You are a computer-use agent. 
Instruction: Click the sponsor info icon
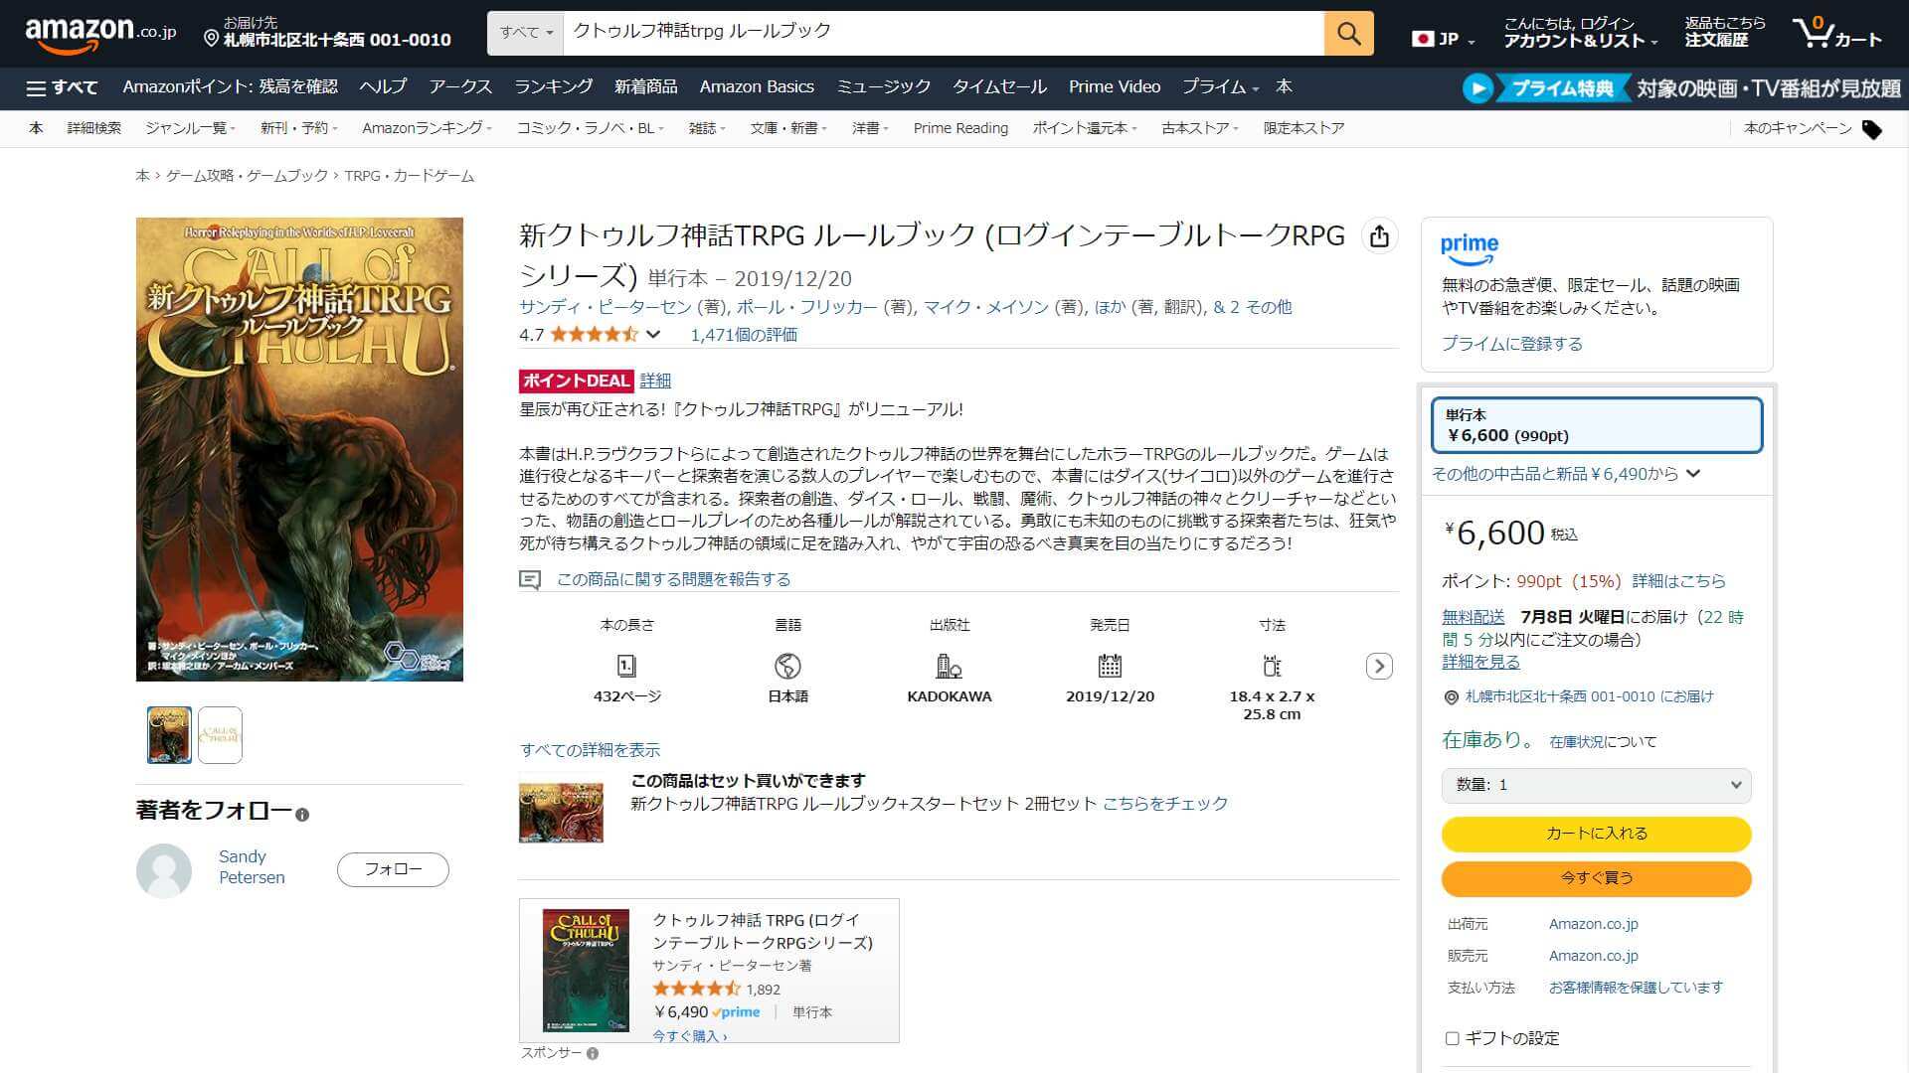click(593, 1053)
